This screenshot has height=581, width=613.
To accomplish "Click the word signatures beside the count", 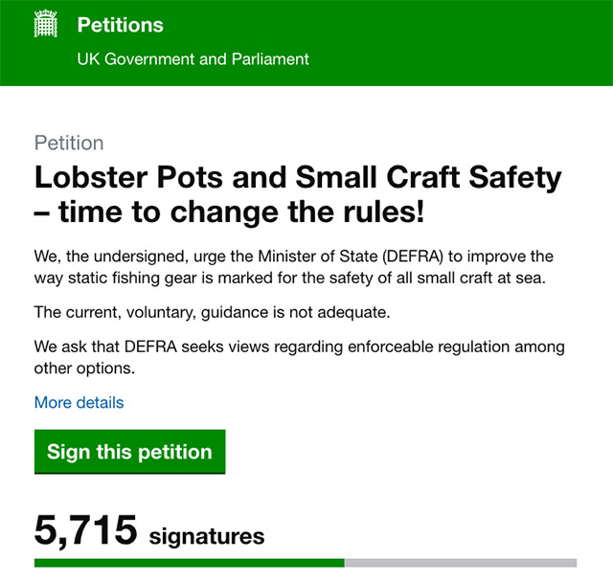I will tap(207, 535).
